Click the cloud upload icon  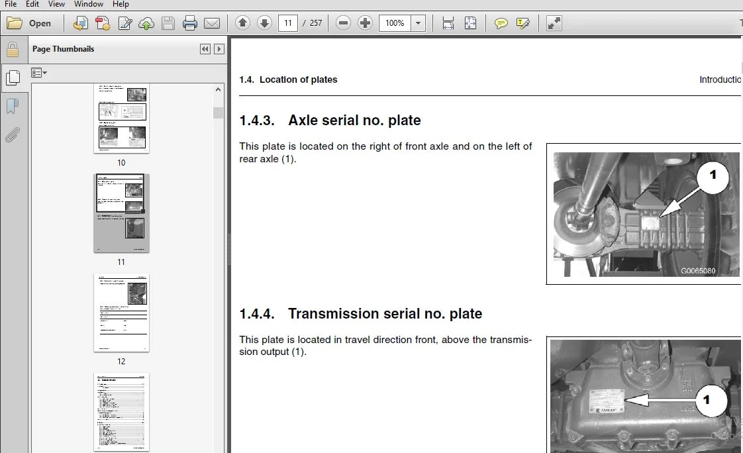click(146, 23)
